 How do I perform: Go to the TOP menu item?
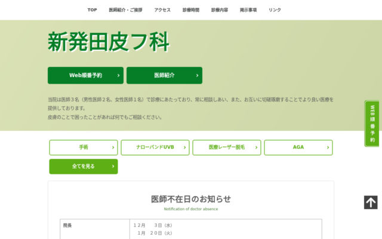pos(92,10)
